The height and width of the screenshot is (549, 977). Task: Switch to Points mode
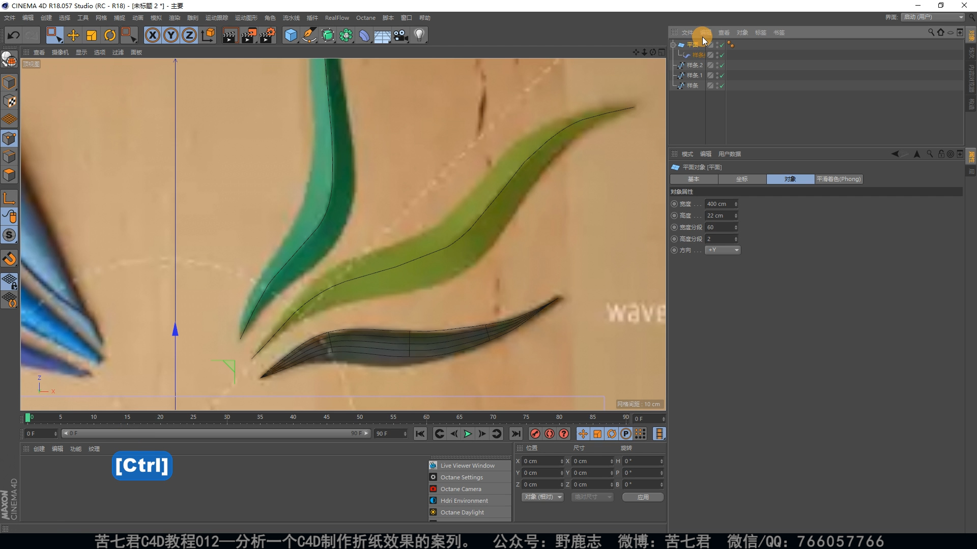click(x=9, y=138)
